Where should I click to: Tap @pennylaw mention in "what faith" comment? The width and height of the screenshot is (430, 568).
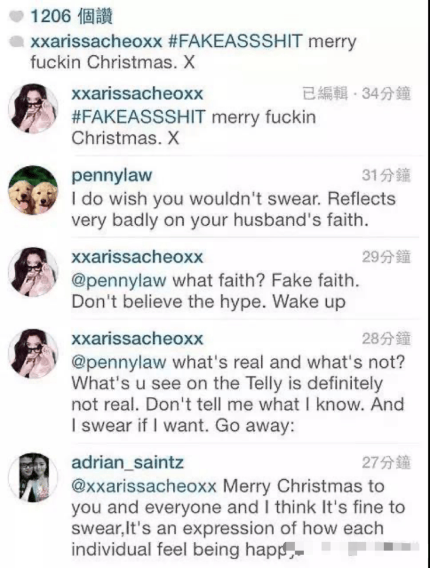click(118, 281)
